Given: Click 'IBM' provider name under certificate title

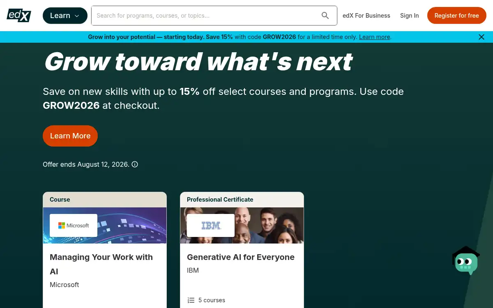Looking at the screenshot, I should [x=193, y=270].
